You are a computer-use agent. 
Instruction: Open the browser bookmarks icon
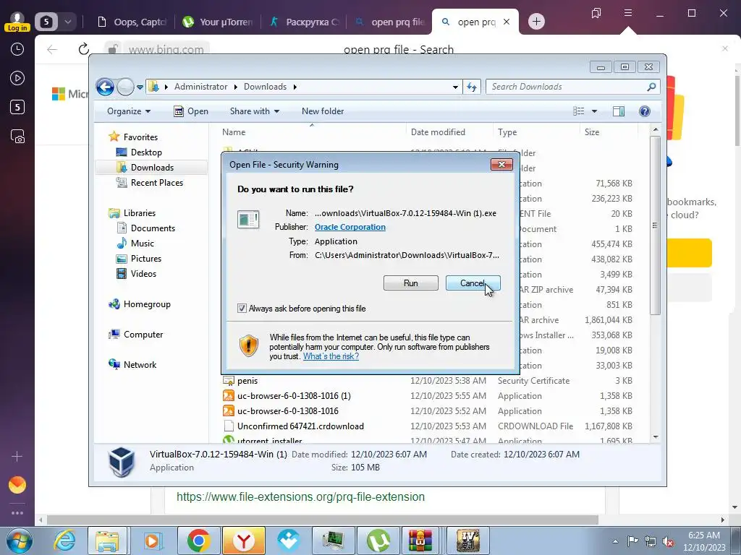click(x=596, y=13)
